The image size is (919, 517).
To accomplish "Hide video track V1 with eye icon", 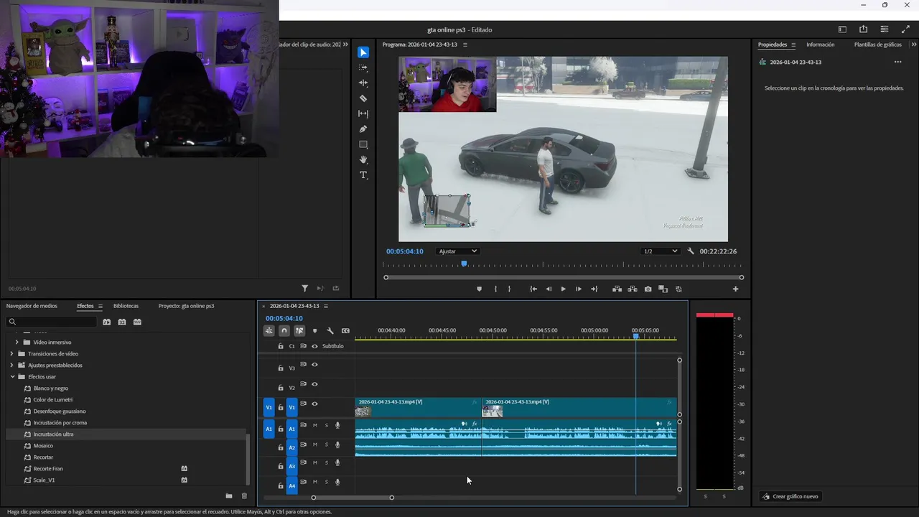I will click(314, 404).
